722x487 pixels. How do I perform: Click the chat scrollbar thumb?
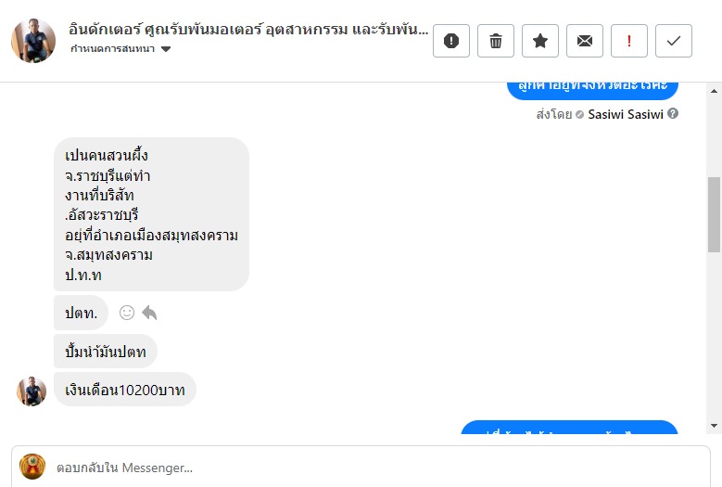[x=714, y=213]
